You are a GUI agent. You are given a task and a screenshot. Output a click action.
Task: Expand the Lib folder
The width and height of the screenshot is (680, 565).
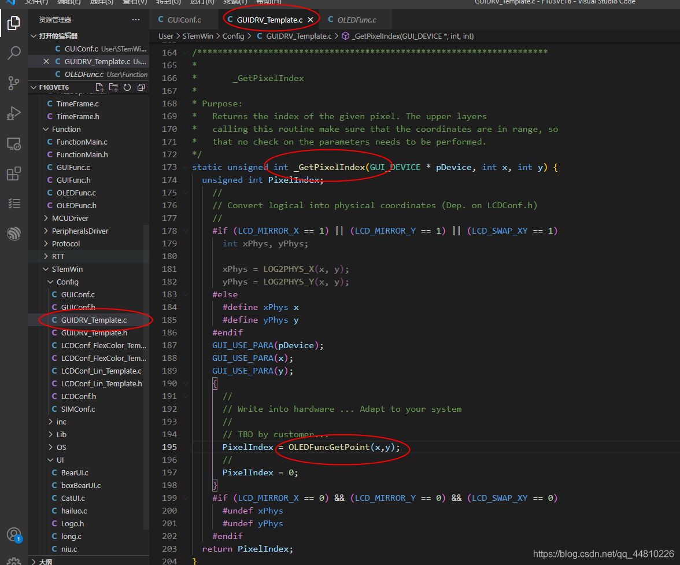point(50,434)
